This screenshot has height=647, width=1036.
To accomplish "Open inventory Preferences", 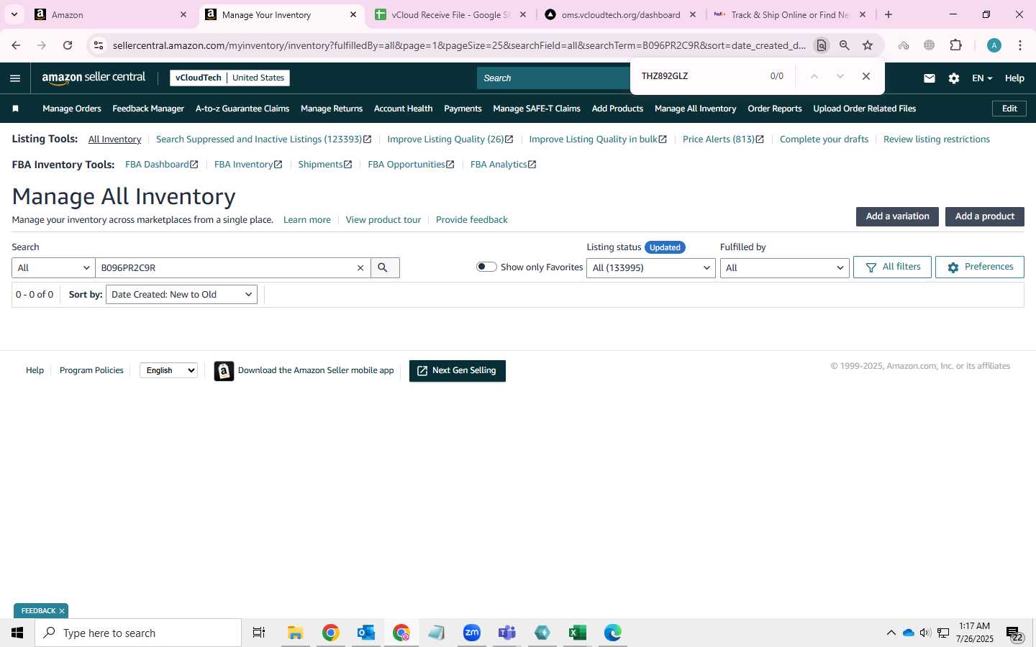I will pos(980,267).
